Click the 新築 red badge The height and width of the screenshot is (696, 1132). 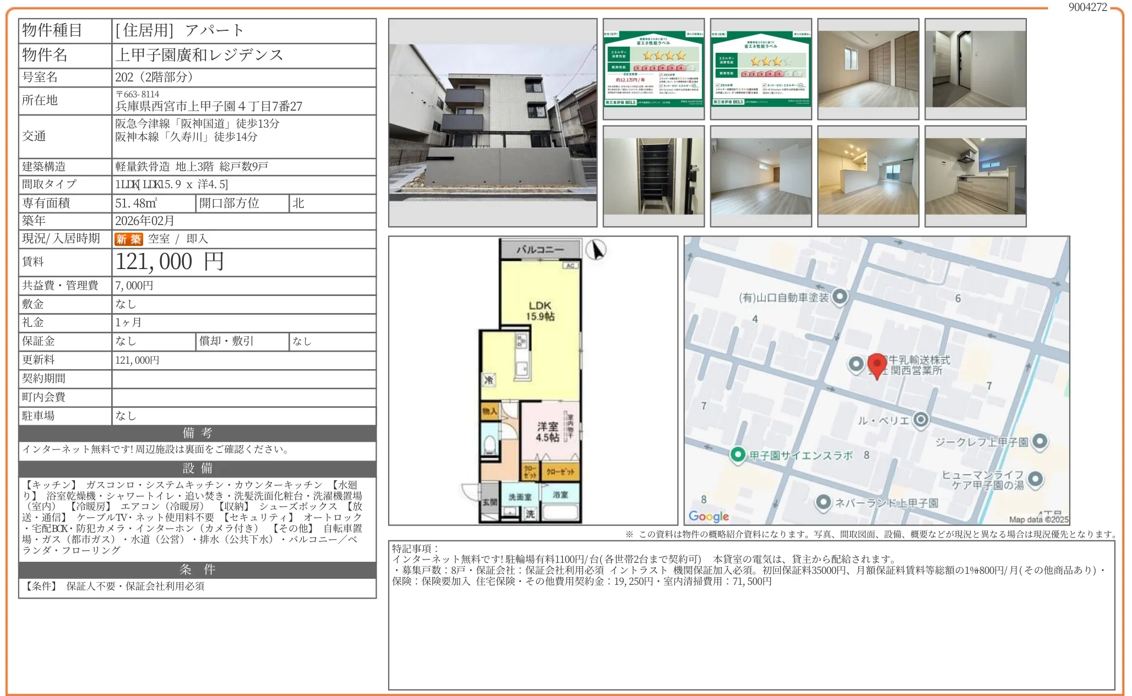tap(129, 238)
